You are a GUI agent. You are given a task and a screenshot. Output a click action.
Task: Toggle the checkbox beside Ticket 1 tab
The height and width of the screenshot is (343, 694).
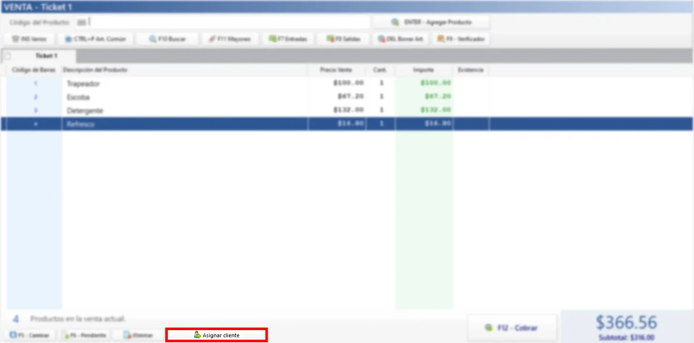7,56
